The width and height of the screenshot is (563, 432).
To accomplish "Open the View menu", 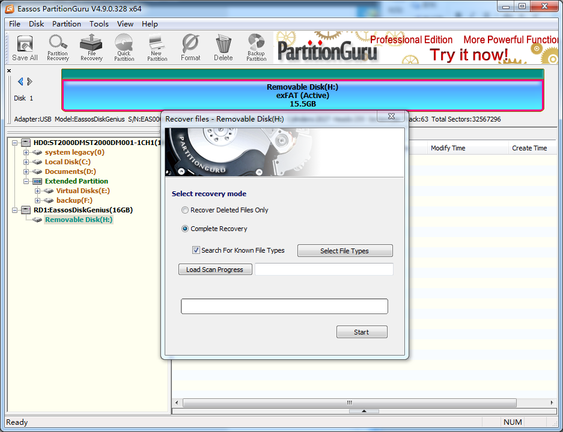I will (125, 23).
